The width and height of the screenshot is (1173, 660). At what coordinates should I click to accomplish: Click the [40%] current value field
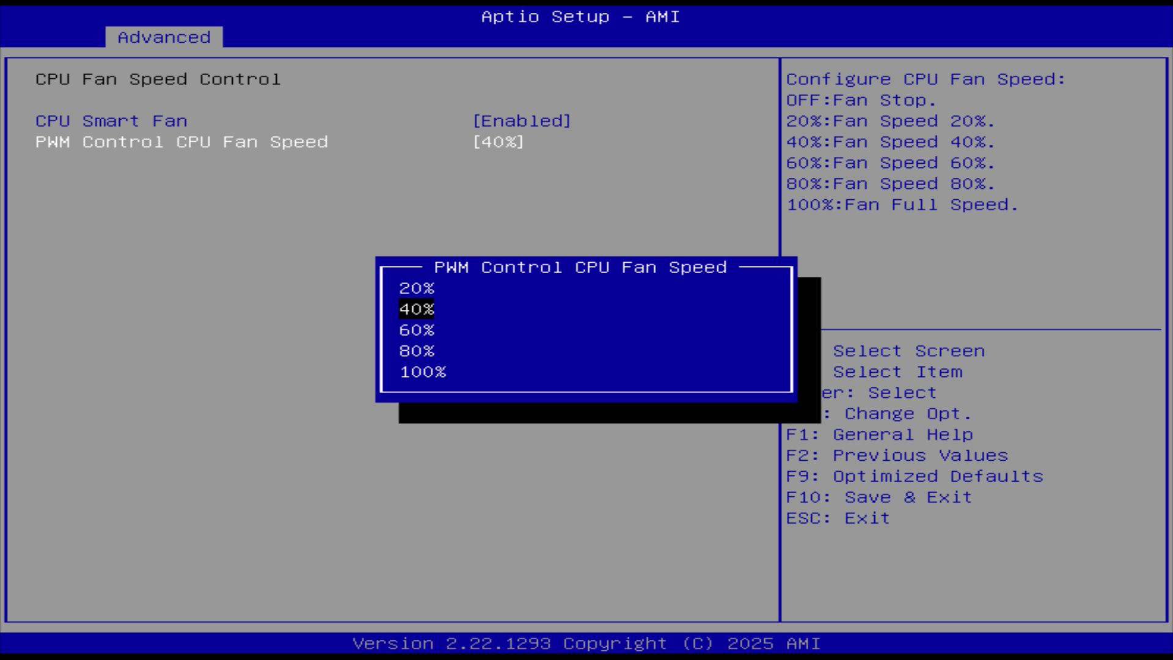coord(498,142)
